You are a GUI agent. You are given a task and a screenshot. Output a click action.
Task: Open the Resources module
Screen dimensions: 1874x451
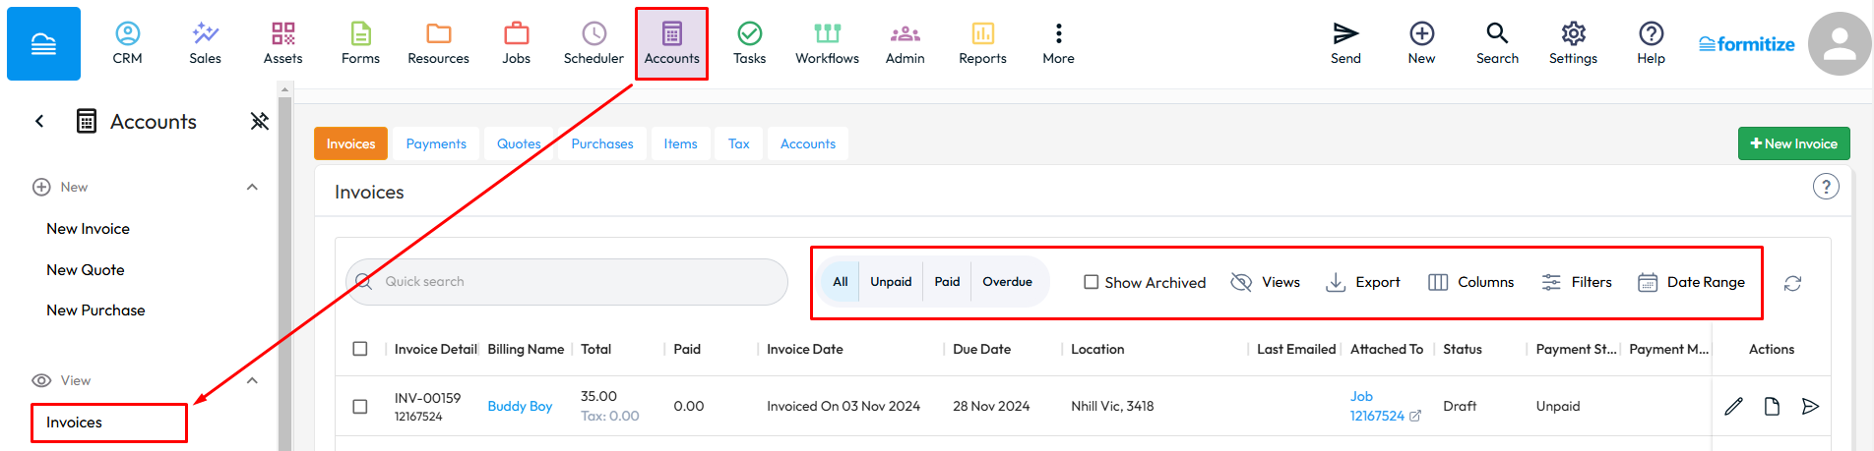(x=438, y=43)
